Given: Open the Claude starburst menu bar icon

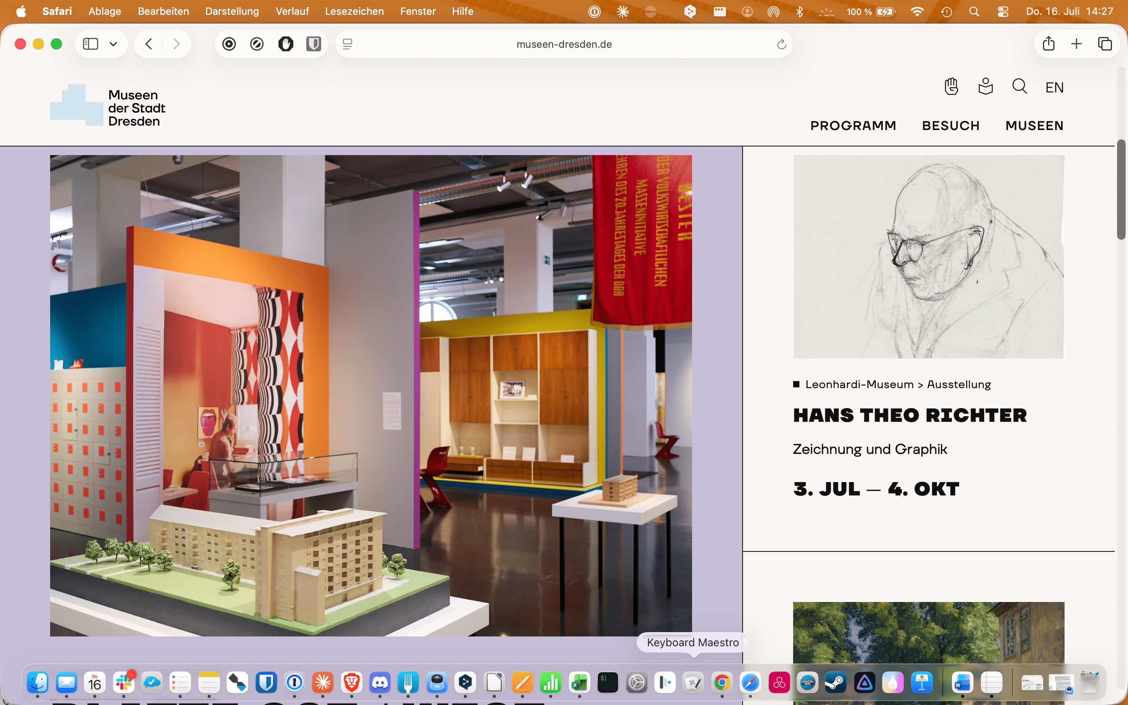Looking at the screenshot, I should click(623, 12).
